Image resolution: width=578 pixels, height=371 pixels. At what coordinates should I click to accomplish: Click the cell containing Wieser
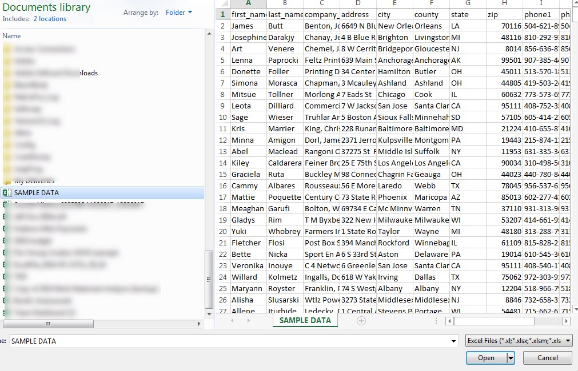coord(285,118)
